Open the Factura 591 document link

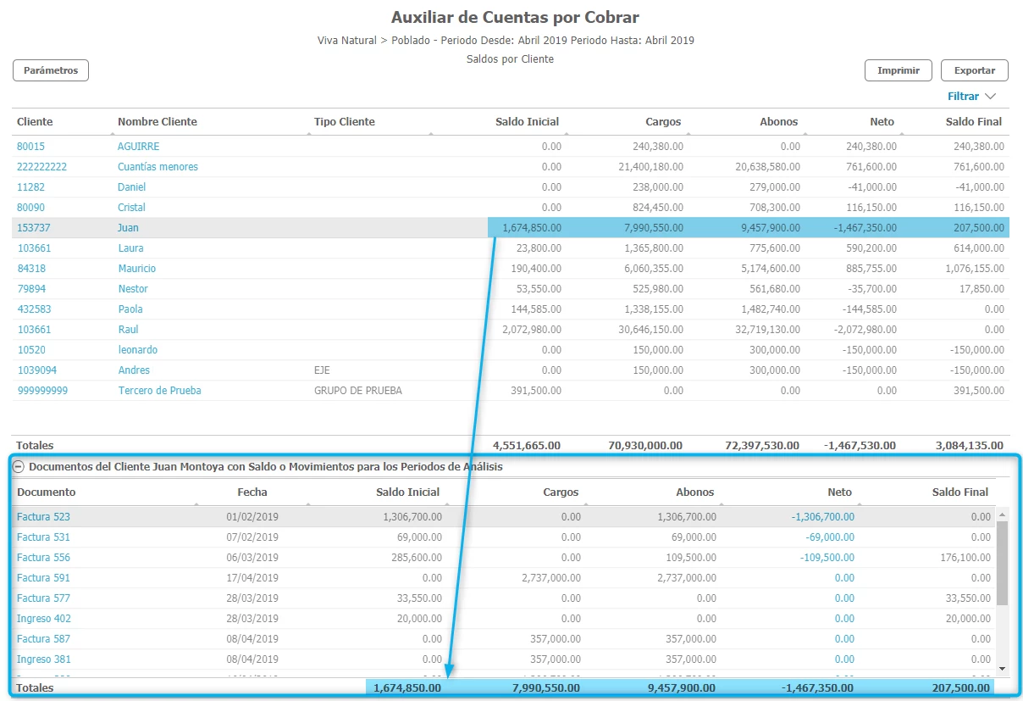coord(43,578)
